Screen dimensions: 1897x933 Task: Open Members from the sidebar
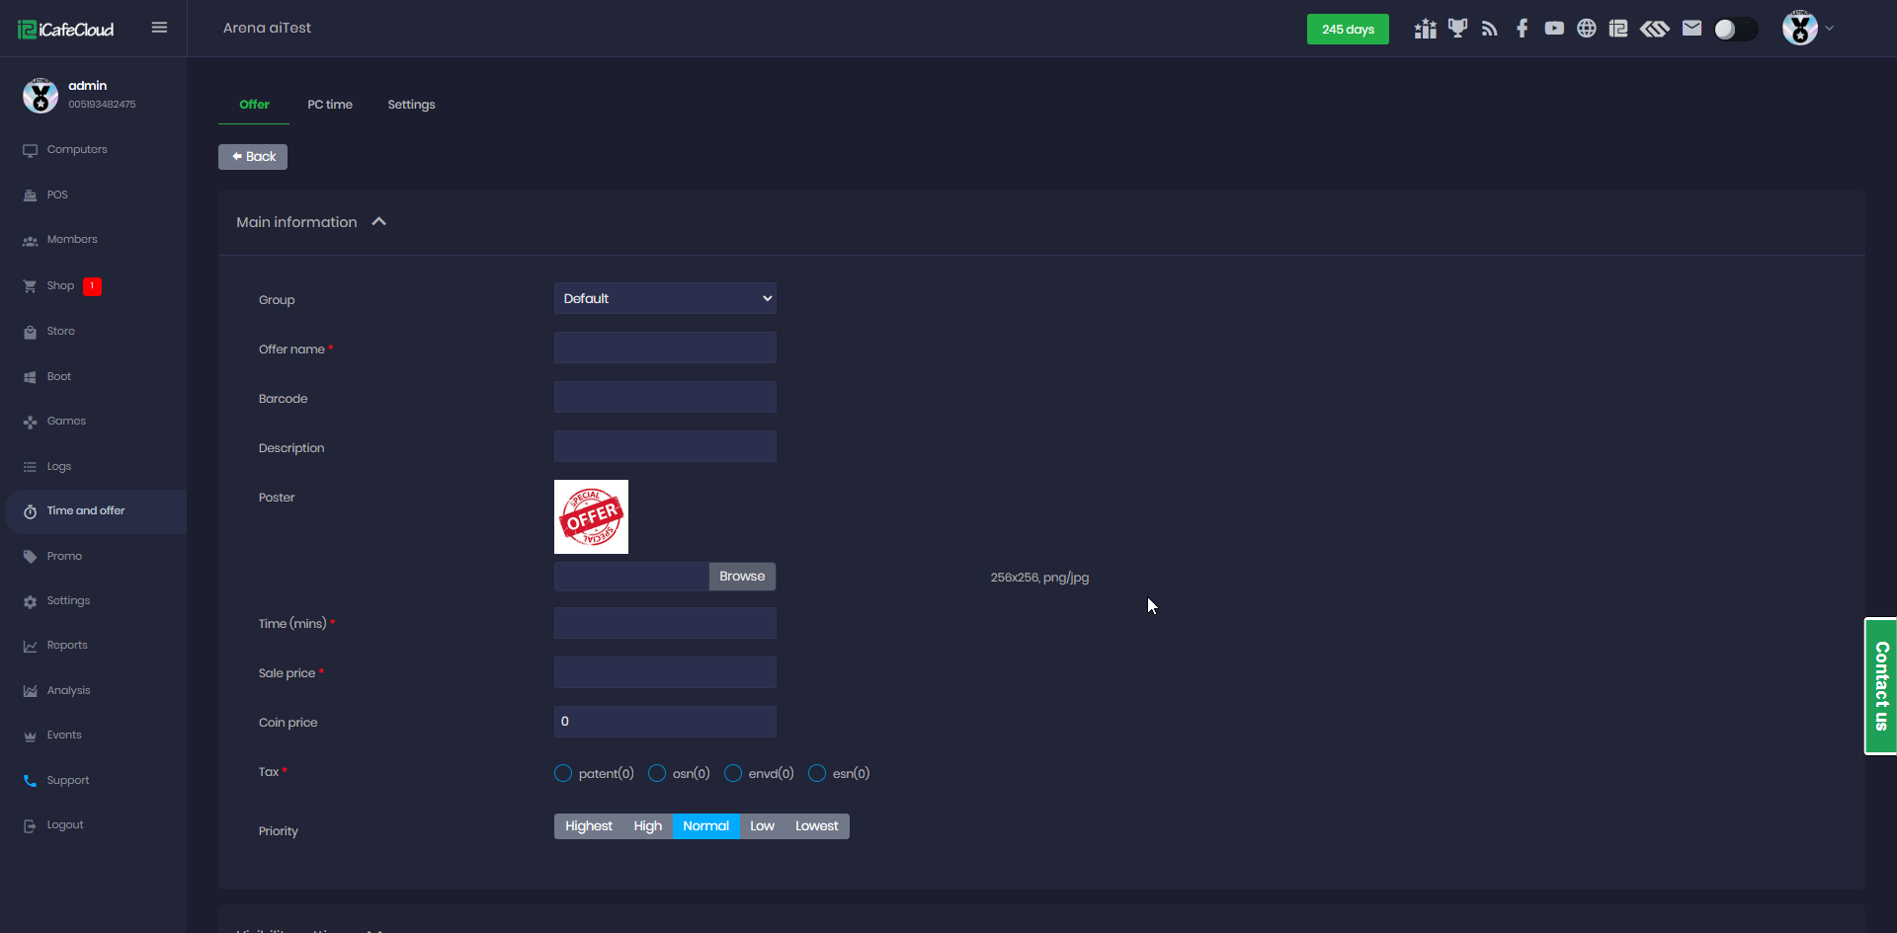tap(93, 240)
